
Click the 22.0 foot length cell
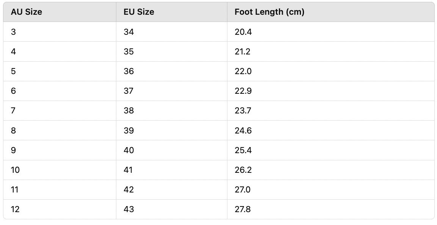pyautogui.click(x=243, y=71)
